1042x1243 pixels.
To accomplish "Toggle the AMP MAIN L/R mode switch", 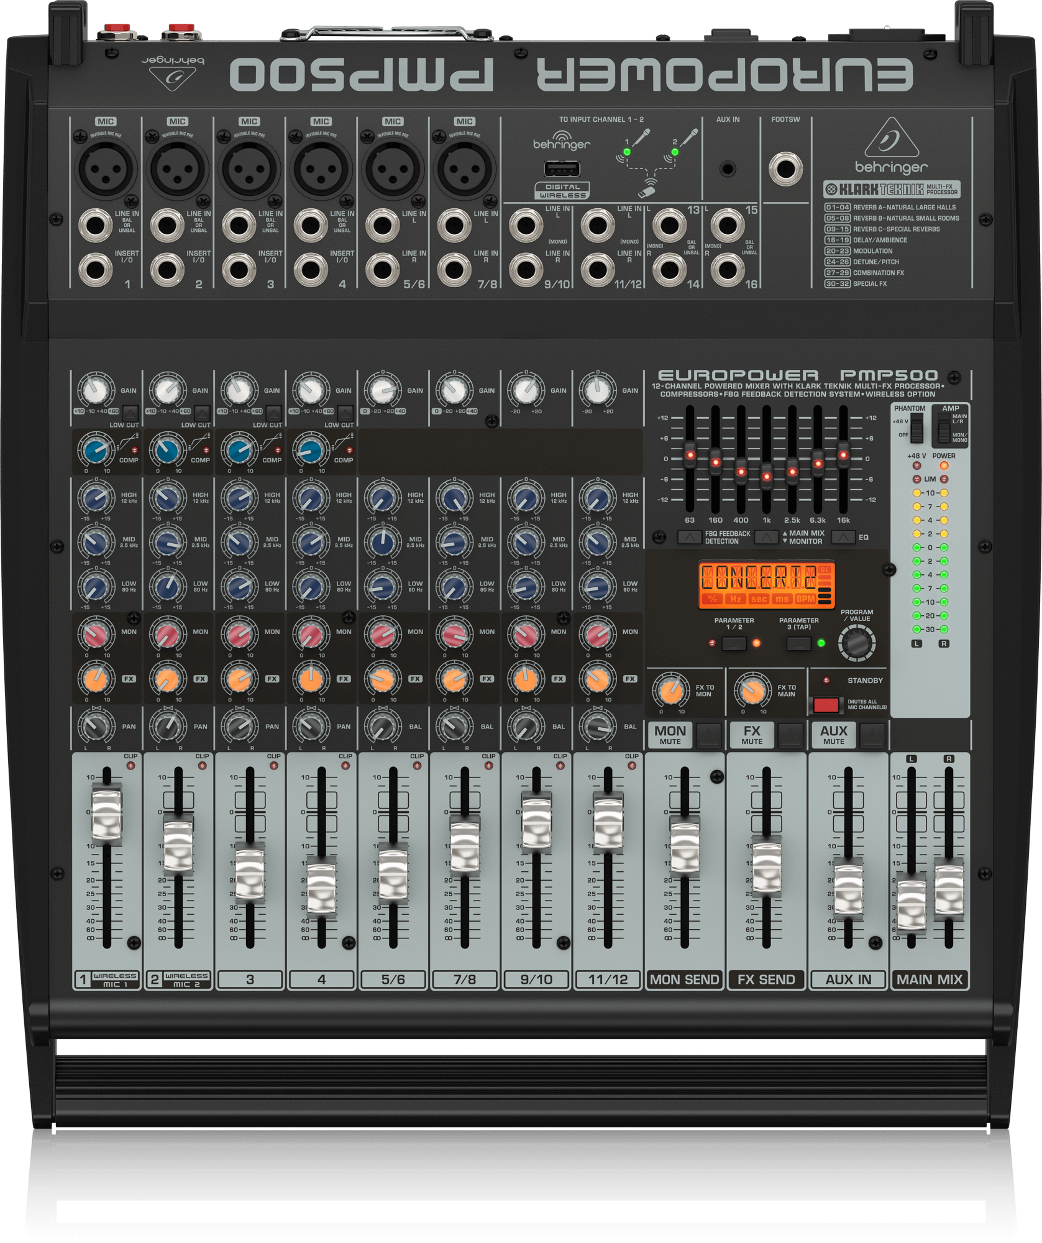I will point(944,429).
